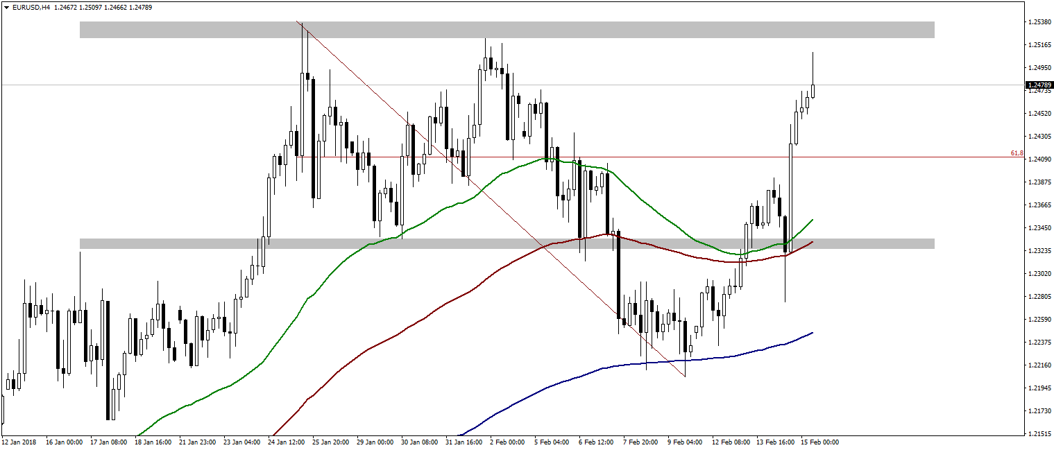Viewport: 1054px width, 450px height.
Task: Click the OHLC values 1.24672 1.25097 1.24662 1.24789
Action: click(x=103, y=7)
